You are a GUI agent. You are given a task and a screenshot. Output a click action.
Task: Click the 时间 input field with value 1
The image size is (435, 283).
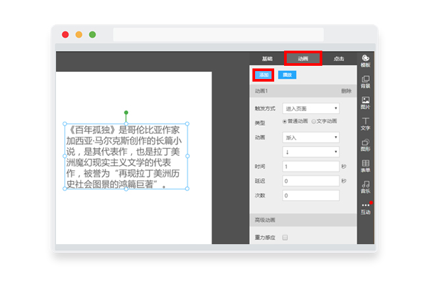[x=310, y=167]
